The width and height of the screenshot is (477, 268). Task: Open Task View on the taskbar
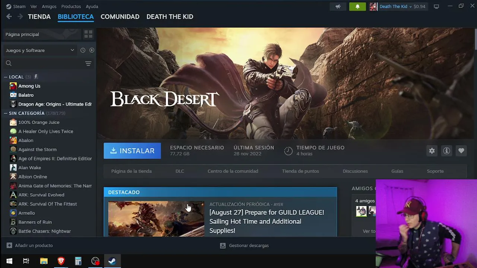[x=26, y=261]
